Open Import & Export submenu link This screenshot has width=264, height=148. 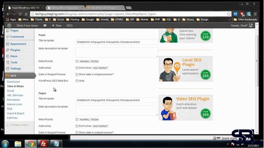[16, 113]
